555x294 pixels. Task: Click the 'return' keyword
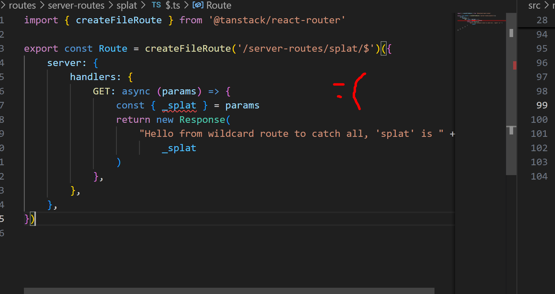(x=133, y=120)
